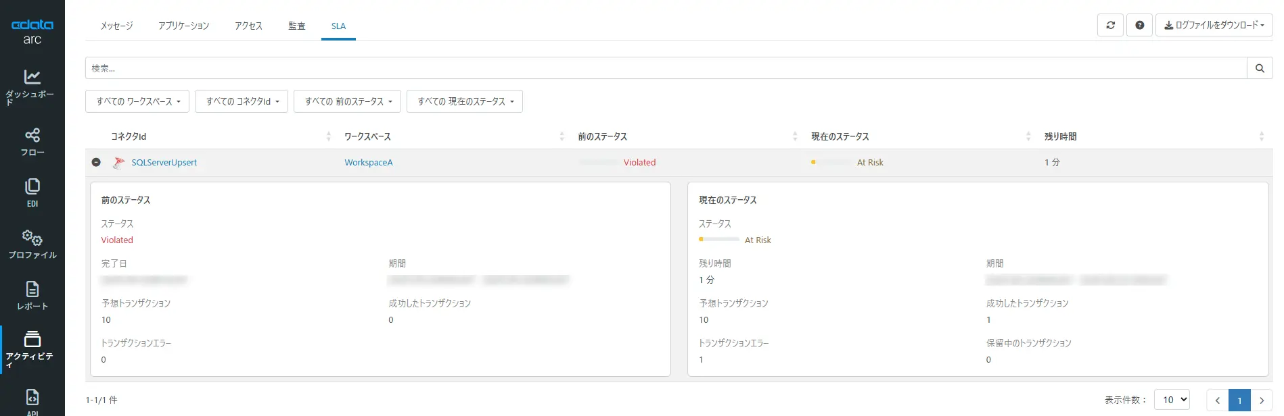Open the WorkspaceA link
Screen dimensions: 1284x416
click(x=368, y=163)
